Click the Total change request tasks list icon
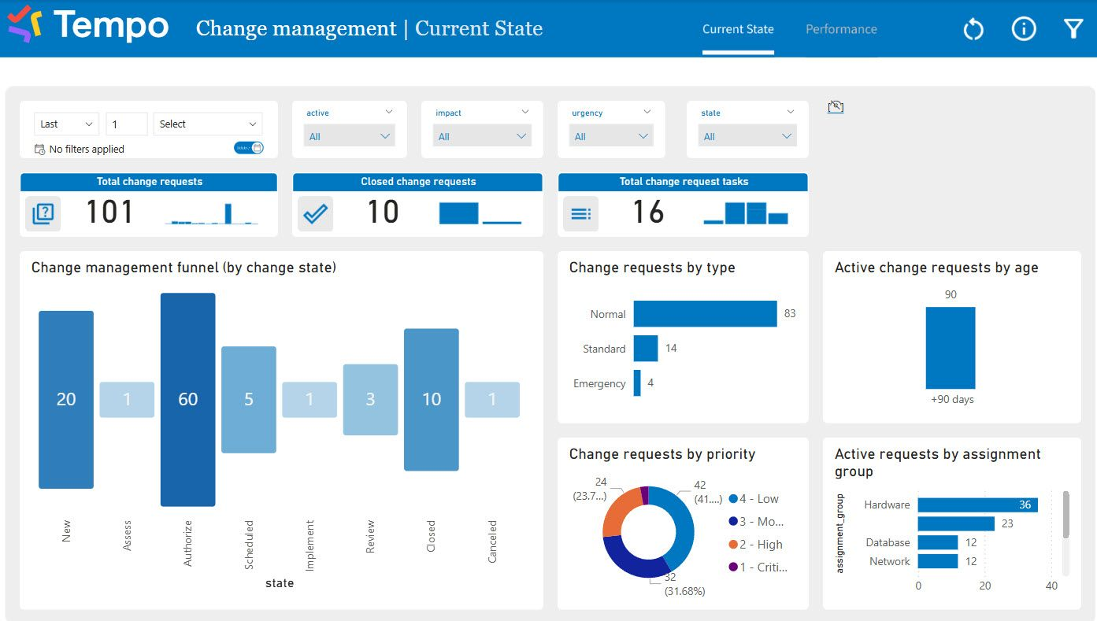 (580, 213)
